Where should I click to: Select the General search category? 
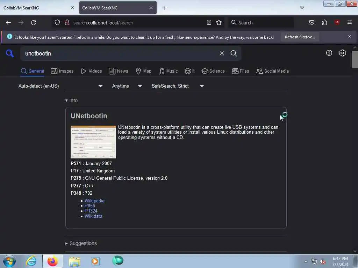32,71
